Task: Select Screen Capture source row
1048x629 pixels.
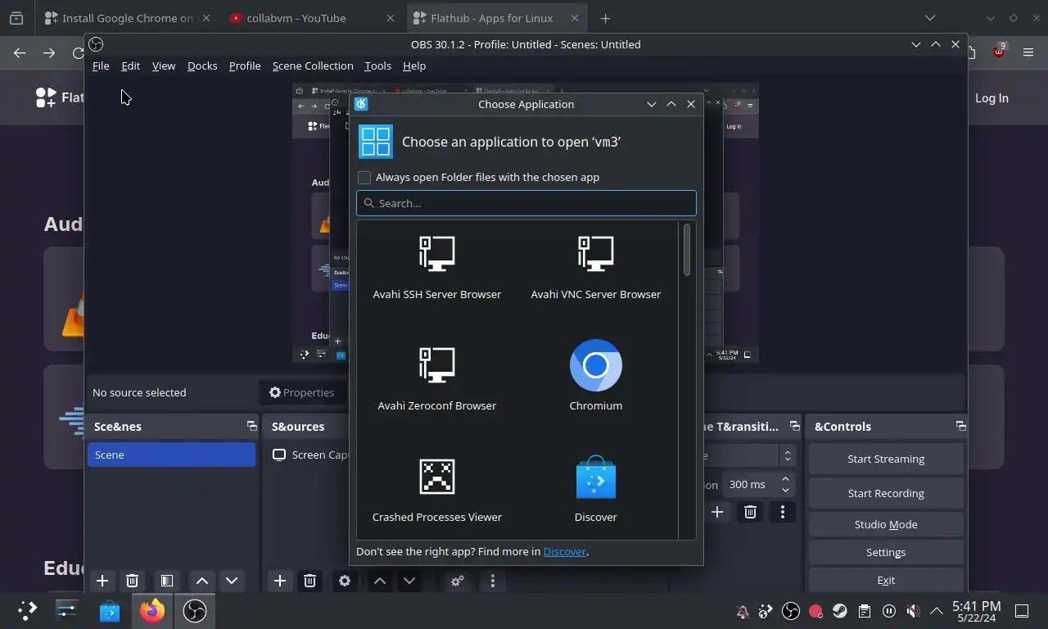Action: tap(311, 455)
